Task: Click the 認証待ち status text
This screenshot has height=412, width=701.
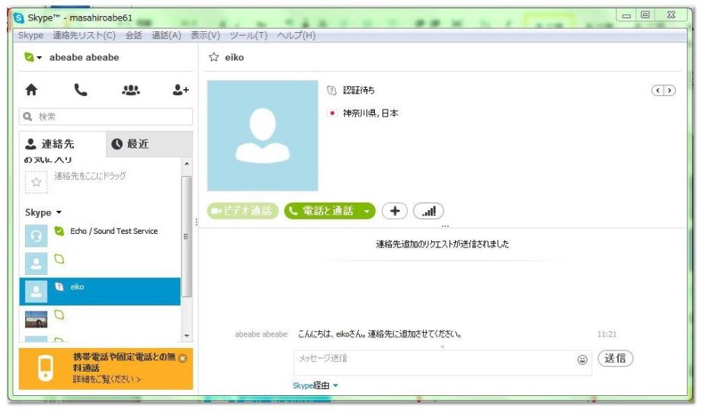Action: pyautogui.click(x=359, y=91)
